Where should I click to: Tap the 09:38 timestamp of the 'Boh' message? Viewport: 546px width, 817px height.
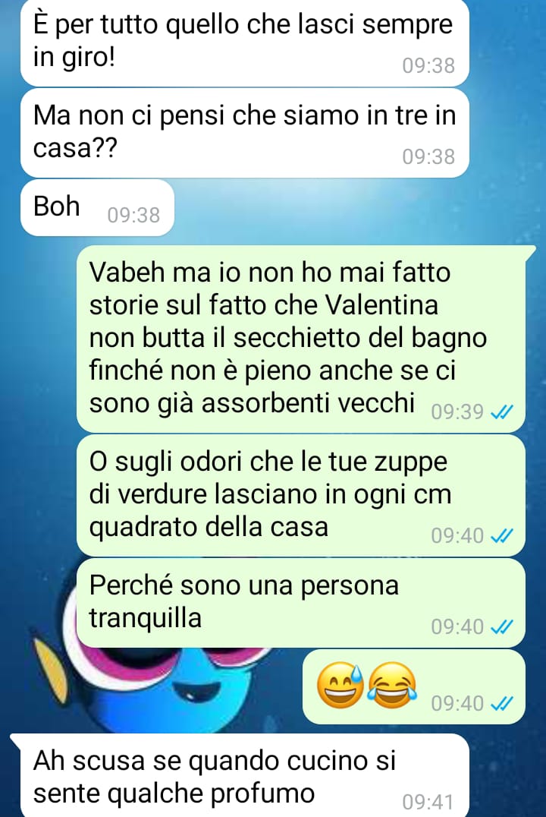coord(133,215)
